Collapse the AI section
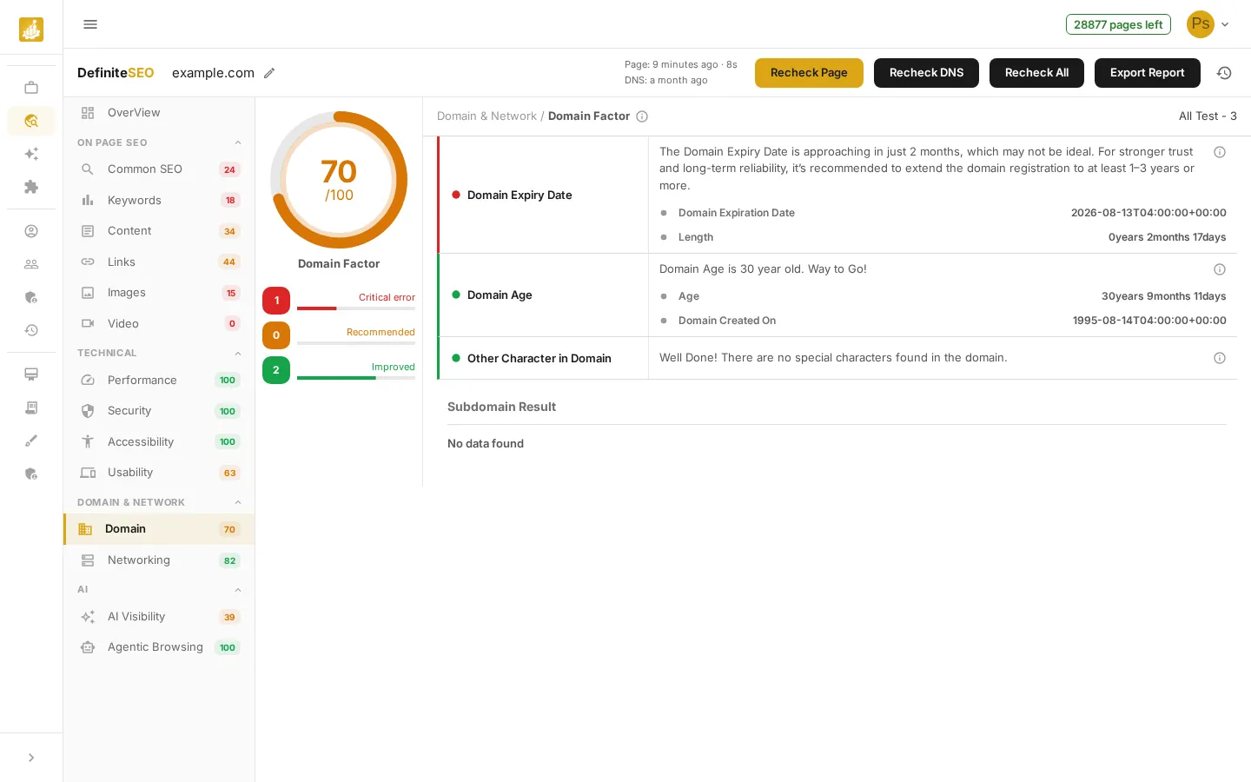 [238, 590]
